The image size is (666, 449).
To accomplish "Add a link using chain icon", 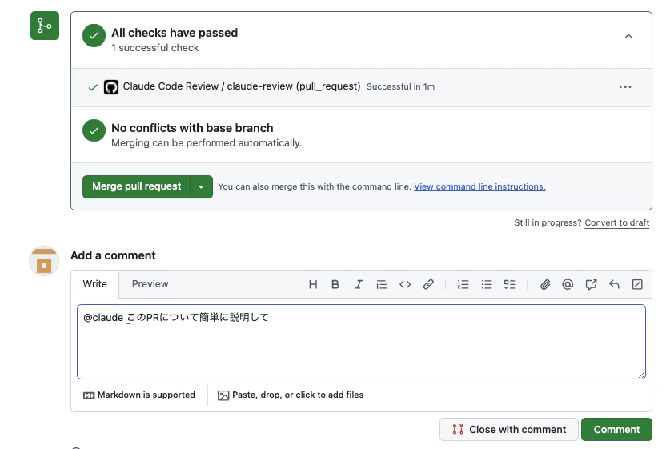I will [x=428, y=284].
